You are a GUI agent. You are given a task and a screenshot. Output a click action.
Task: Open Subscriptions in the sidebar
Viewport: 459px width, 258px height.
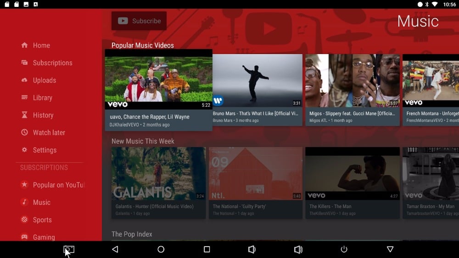[46, 63]
